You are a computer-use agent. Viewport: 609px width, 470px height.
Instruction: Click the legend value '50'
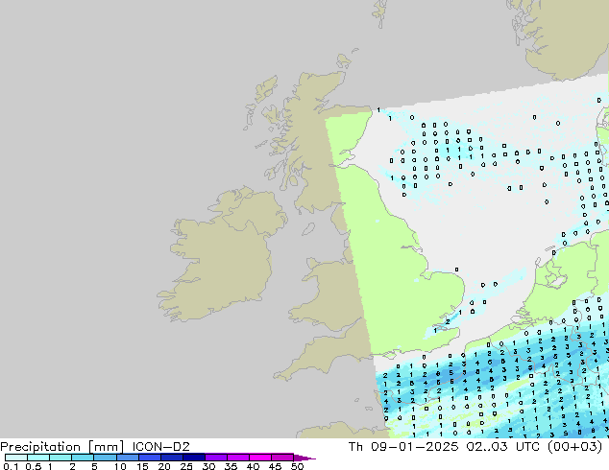tap(297, 466)
